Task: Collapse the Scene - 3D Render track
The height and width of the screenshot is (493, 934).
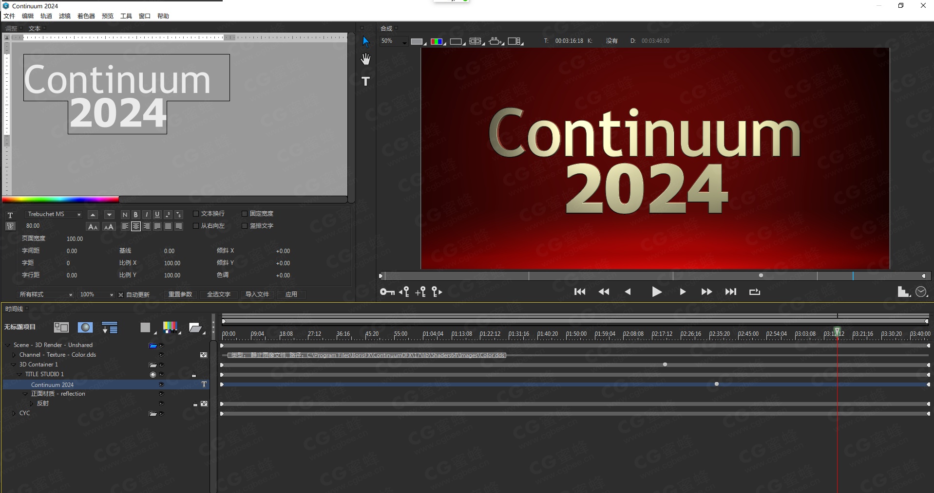Action: 8,345
